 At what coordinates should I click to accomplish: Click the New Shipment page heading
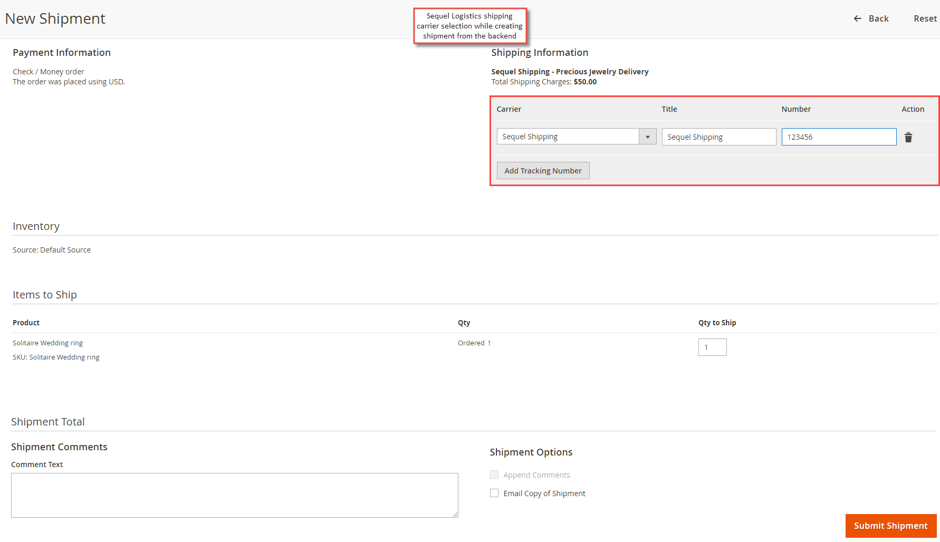click(x=55, y=18)
